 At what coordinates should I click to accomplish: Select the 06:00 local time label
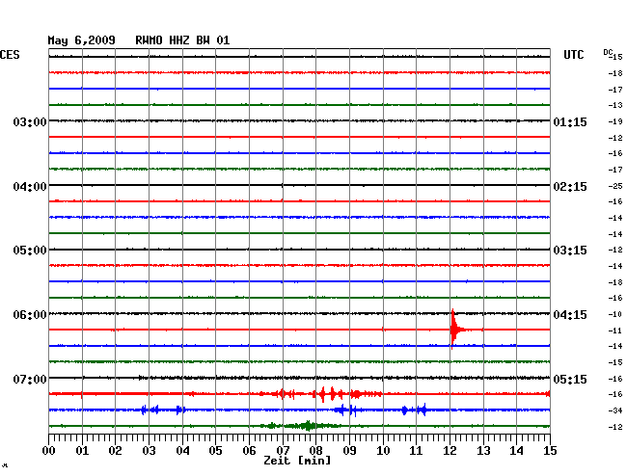coord(30,315)
